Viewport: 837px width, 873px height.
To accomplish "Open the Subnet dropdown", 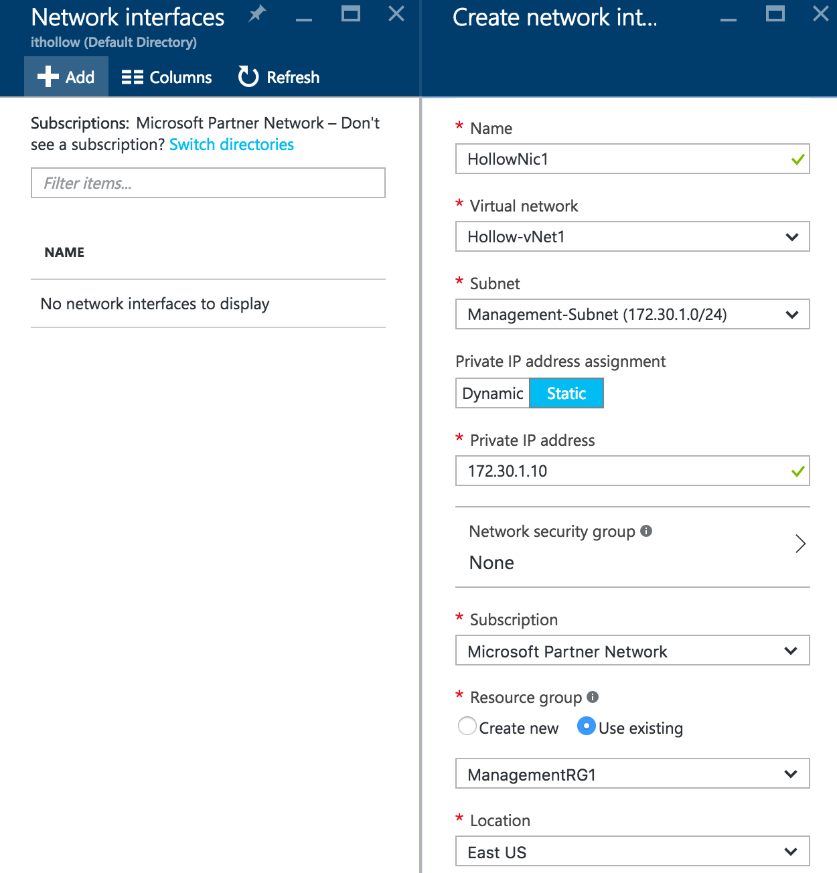I will [632, 314].
